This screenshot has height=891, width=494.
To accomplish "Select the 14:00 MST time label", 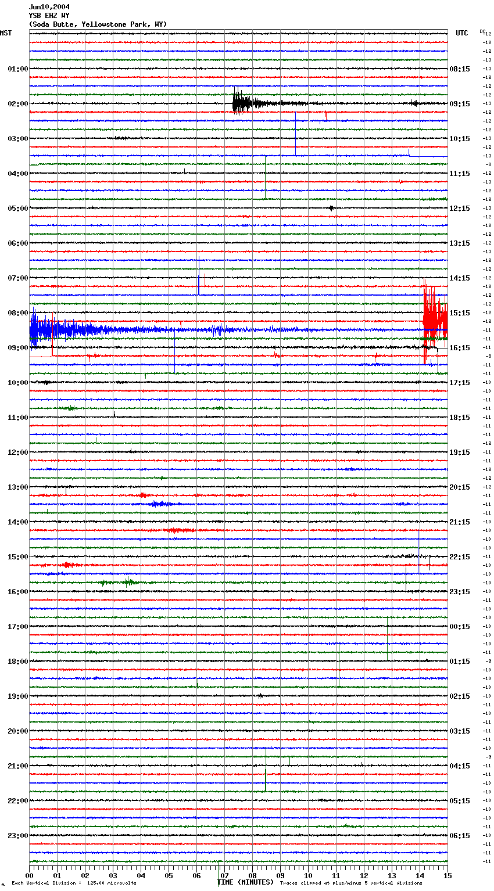I will [18, 522].
